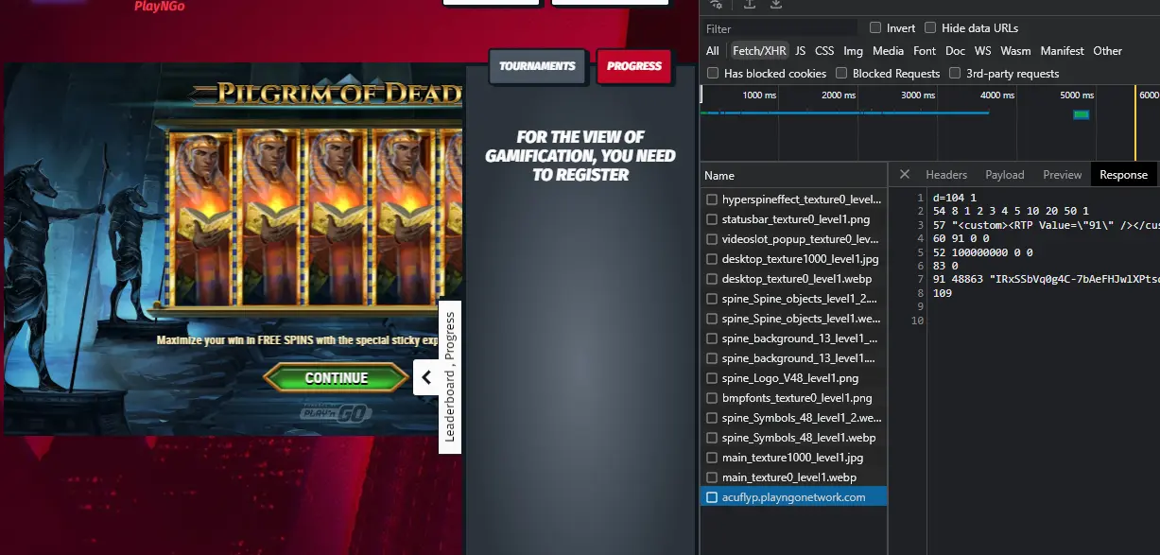Click the file icon beside desktop_texture0_level1.webp
1160x555 pixels.
click(x=712, y=279)
